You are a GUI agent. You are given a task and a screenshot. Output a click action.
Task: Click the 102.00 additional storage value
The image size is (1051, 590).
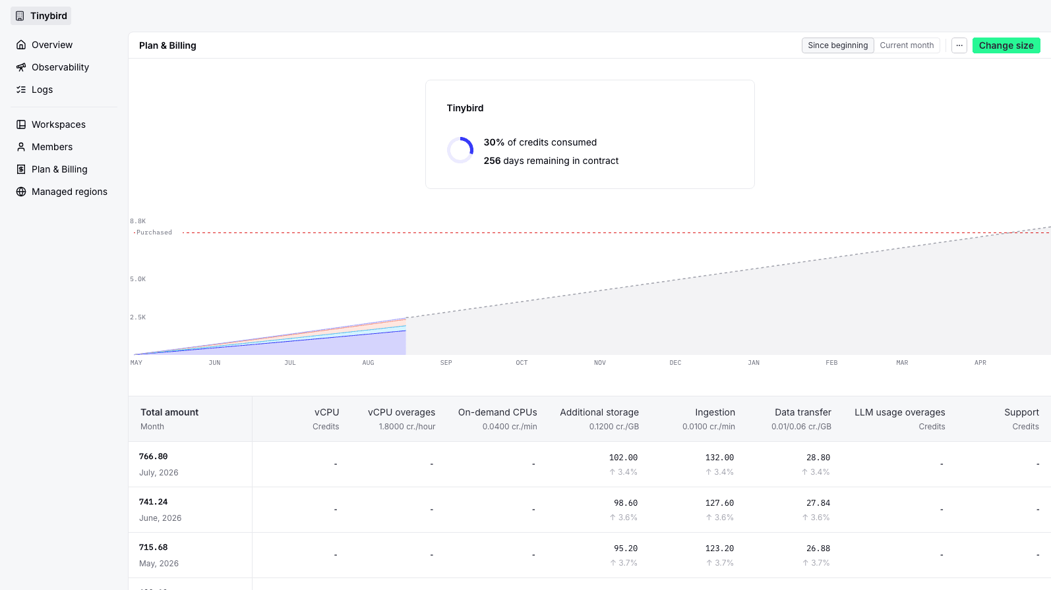point(623,458)
